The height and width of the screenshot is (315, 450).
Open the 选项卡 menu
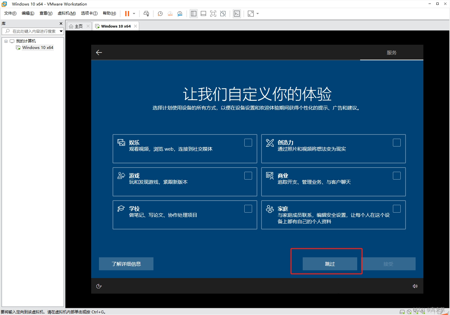coord(89,13)
